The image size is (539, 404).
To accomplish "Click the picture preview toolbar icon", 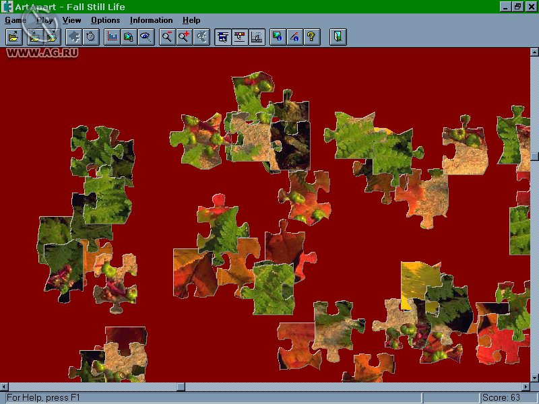I will (129, 37).
